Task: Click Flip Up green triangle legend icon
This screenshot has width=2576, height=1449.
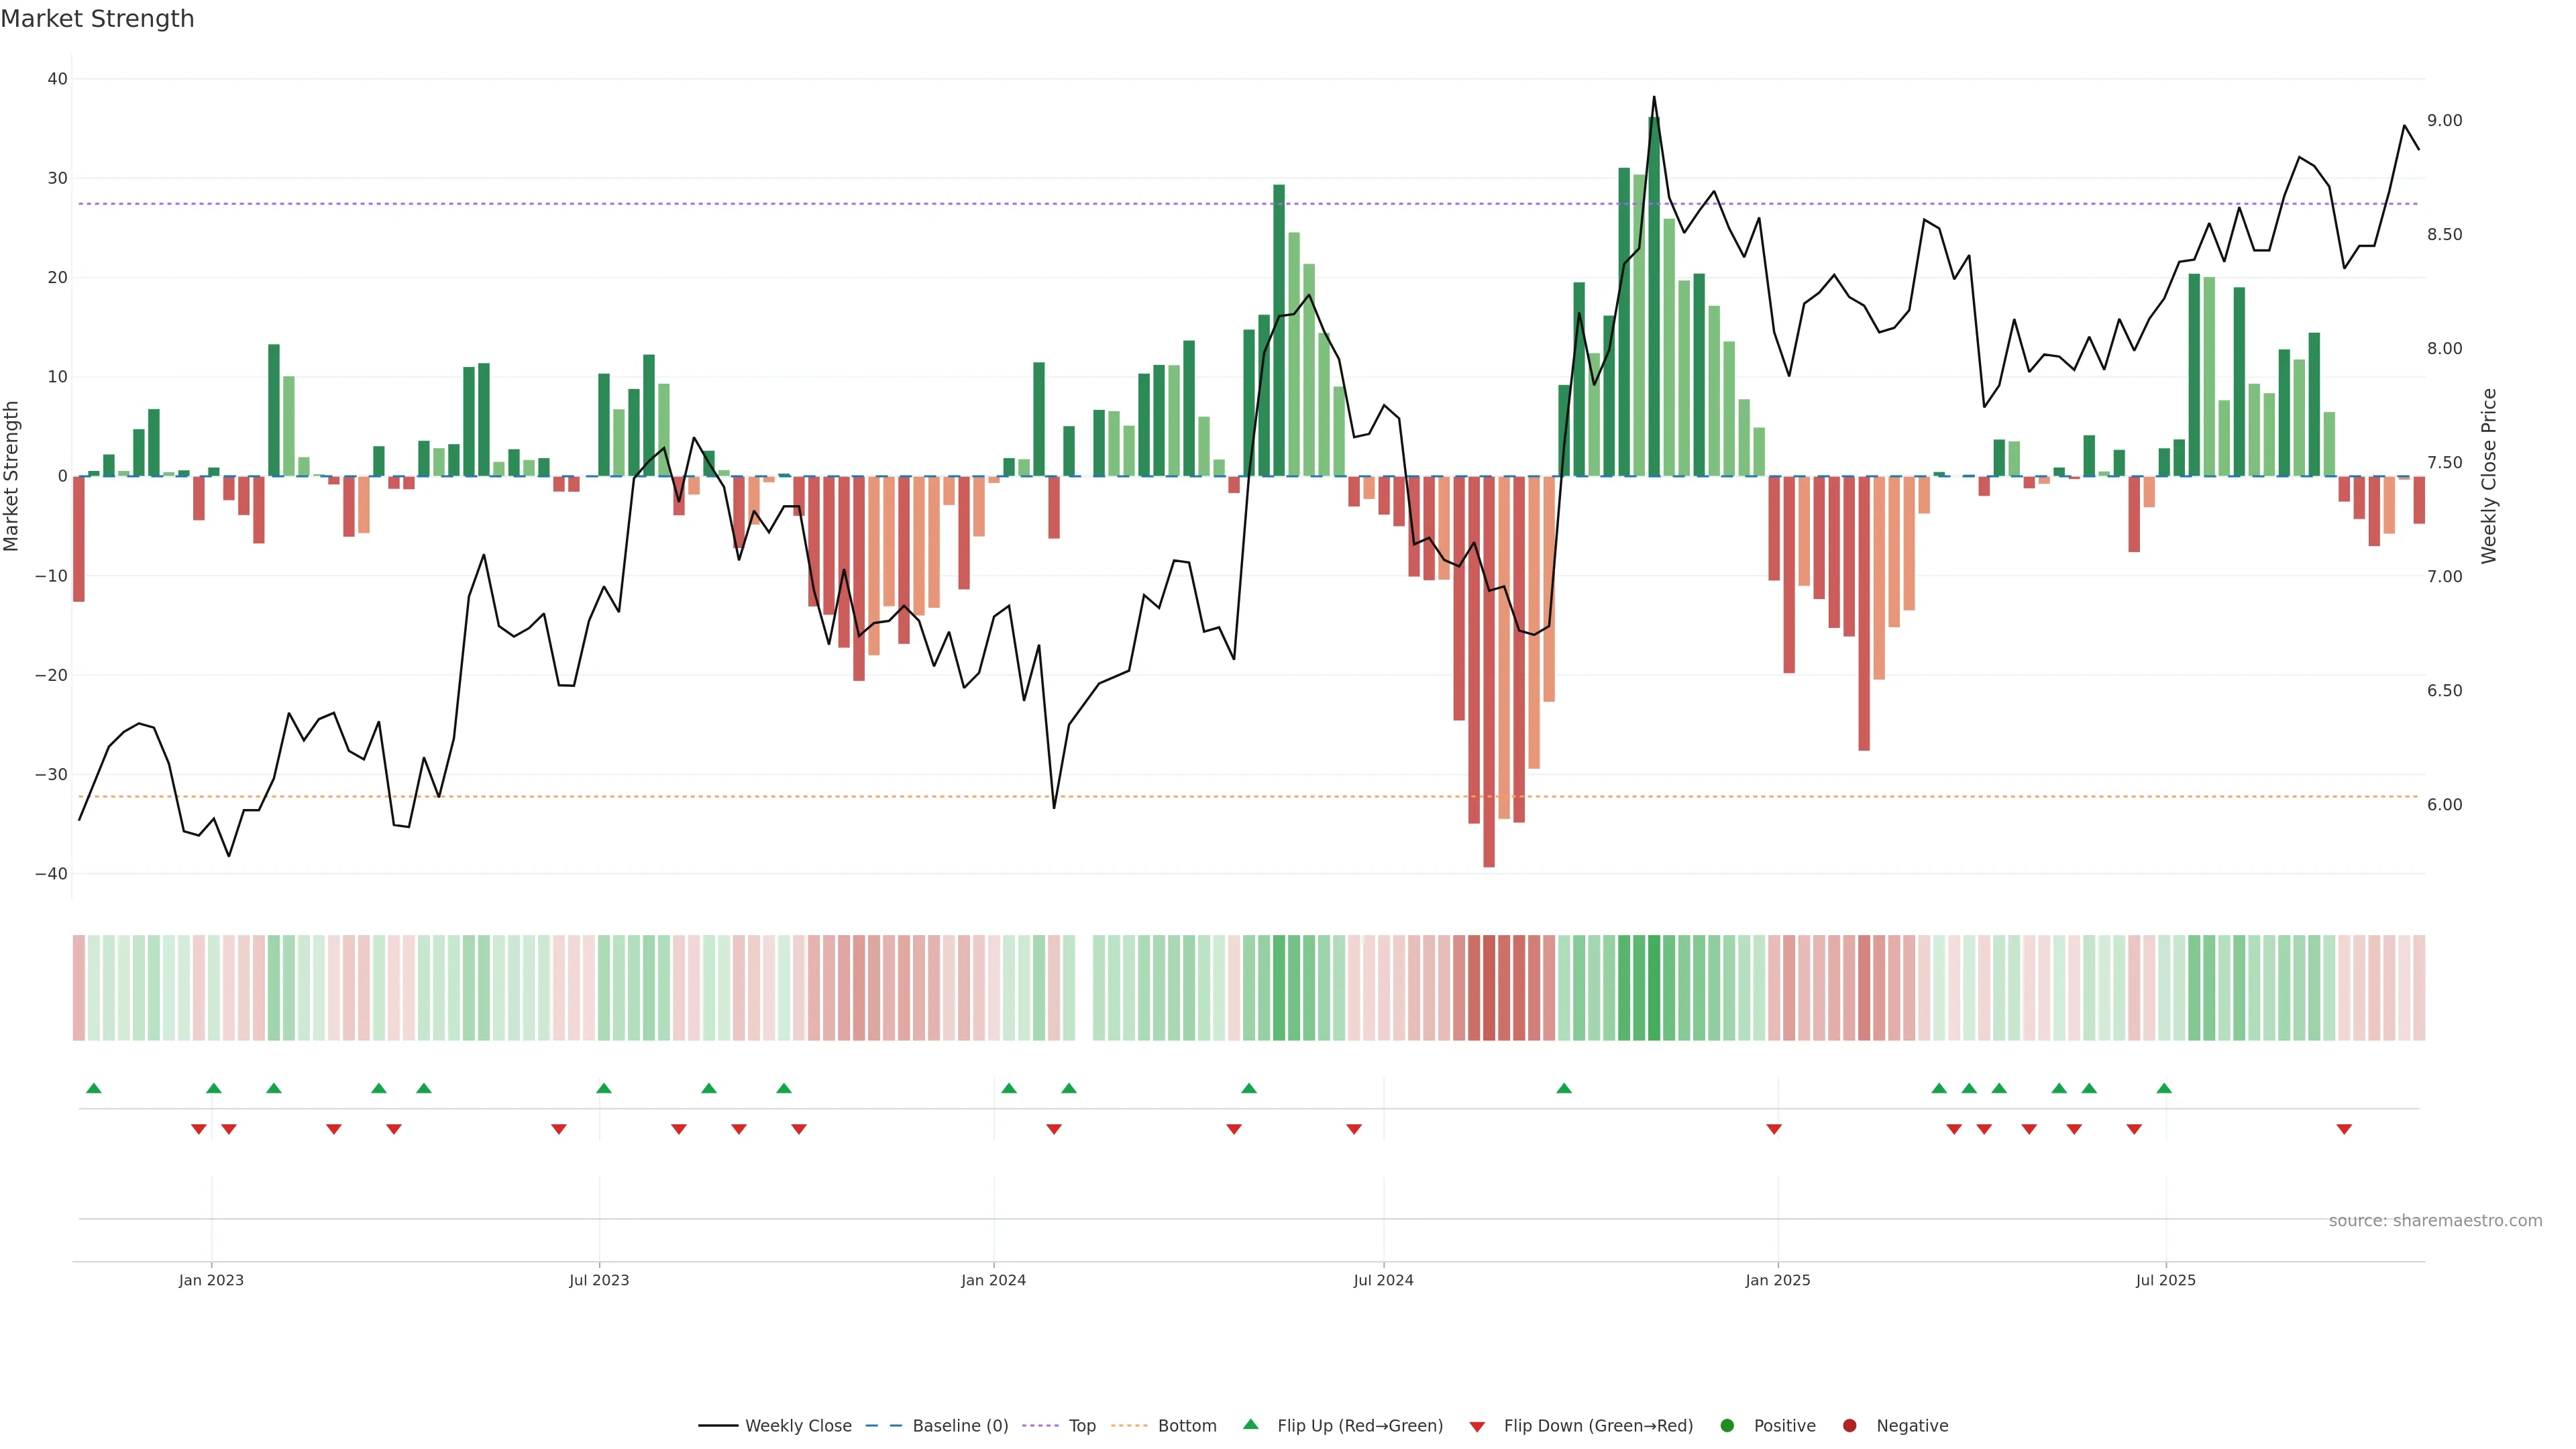Action: [x=1250, y=1425]
